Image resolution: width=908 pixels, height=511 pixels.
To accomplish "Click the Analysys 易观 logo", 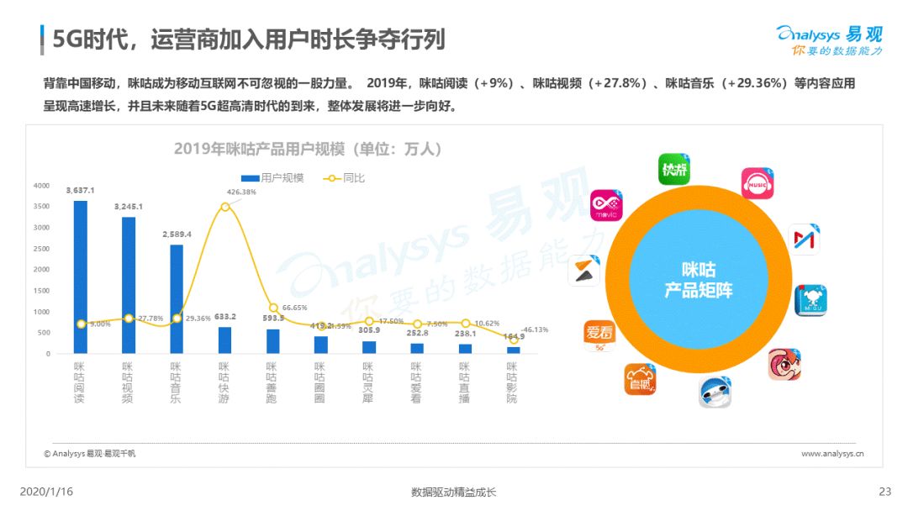I will pyautogui.click(x=829, y=40).
